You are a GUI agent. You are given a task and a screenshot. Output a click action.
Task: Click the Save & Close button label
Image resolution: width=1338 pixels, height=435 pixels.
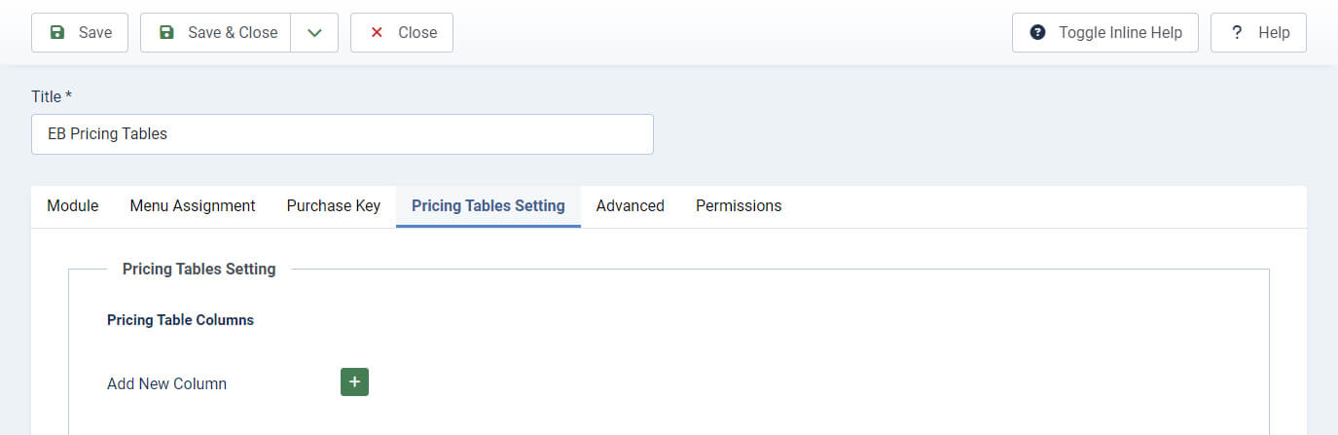coord(233,32)
